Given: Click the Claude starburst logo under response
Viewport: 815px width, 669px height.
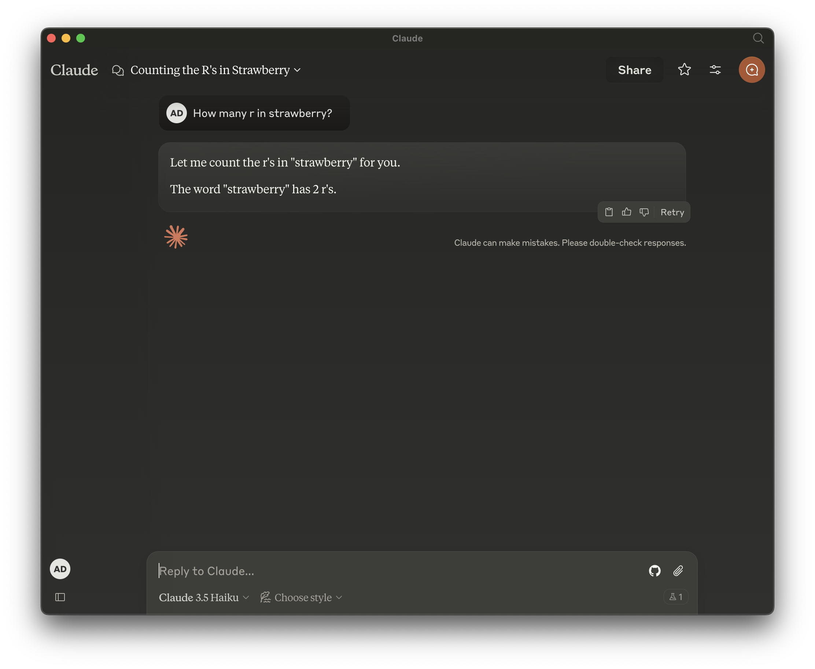Looking at the screenshot, I should pyautogui.click(x=176, y=237).
